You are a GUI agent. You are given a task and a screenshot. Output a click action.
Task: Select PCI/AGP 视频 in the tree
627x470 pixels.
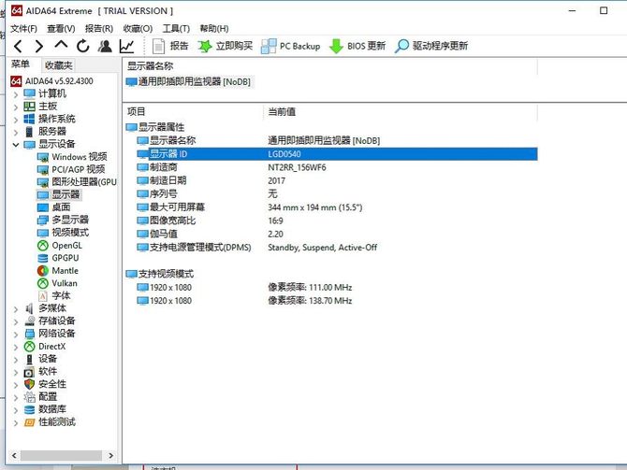point(71,170)
